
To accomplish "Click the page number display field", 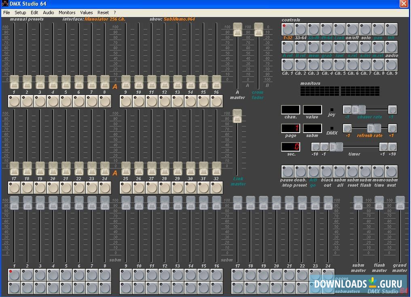I will [290, 128].
